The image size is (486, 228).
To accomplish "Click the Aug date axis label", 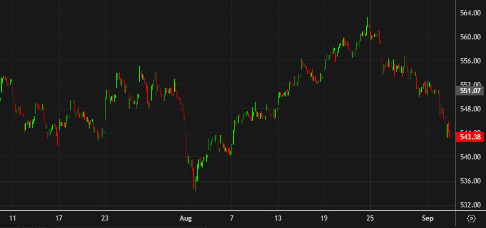I will click(186, 219).
